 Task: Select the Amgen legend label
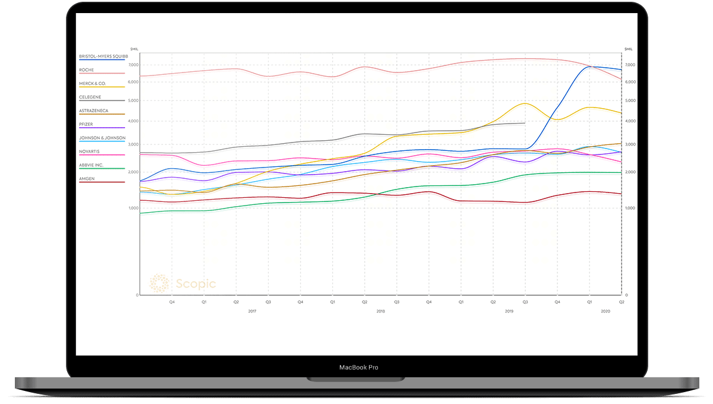(x=87, y=179)
